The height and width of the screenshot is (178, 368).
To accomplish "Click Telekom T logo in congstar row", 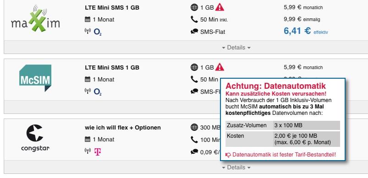I will (98, 152).
